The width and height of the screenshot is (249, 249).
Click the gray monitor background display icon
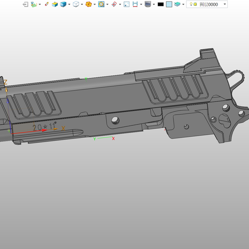(x=148, y=4)
